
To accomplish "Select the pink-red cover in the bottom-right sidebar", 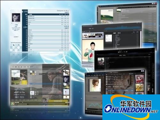I will [140, 79].
